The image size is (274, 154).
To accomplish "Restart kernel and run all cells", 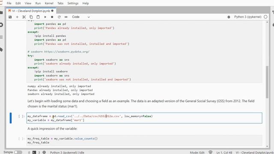I will tap(66, 17).
